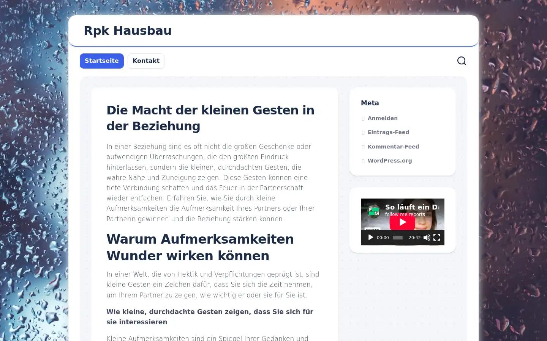
Task: Click the paragraph starting 'In einer Beziehung sind'
Action: [x=211, y=183]
